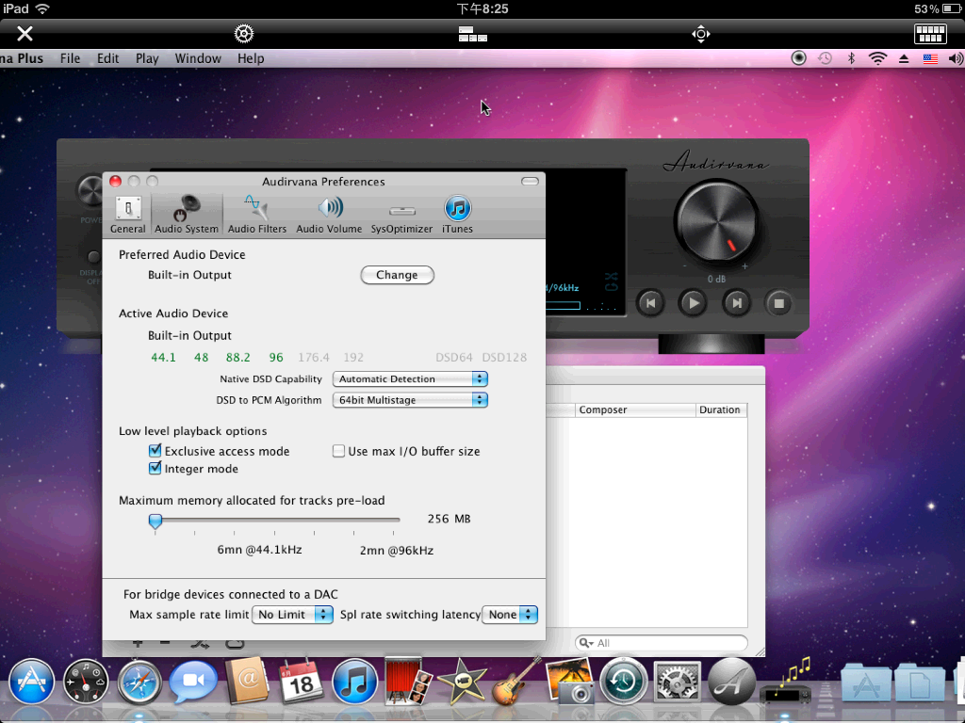Viewport: 965px width, 723px height.
Task: Open the Play menu
Action: click(147, 58)
